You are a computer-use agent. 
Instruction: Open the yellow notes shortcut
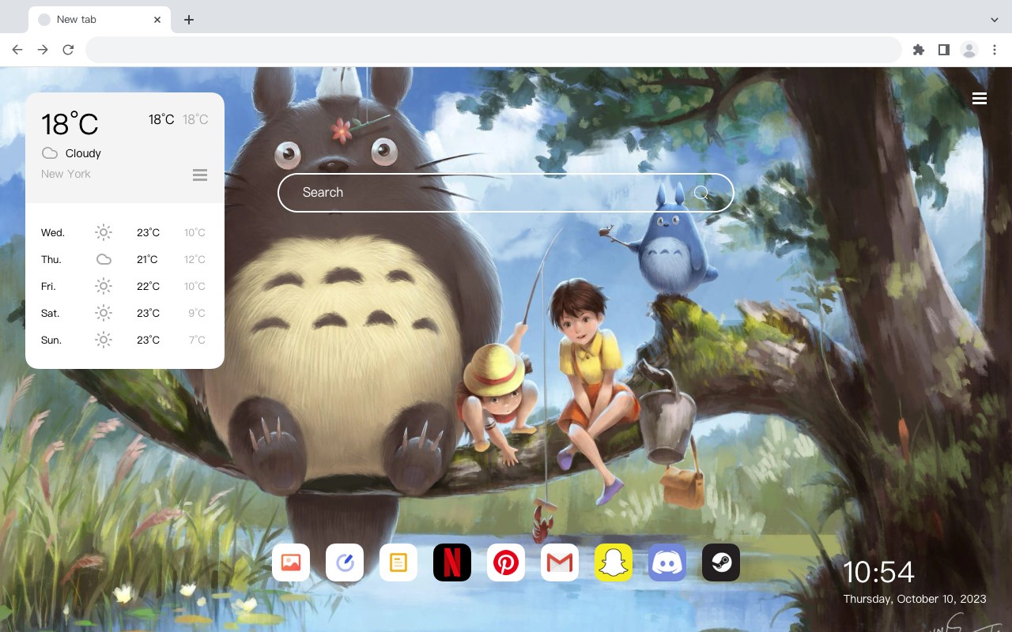click(x=398, y=562)
